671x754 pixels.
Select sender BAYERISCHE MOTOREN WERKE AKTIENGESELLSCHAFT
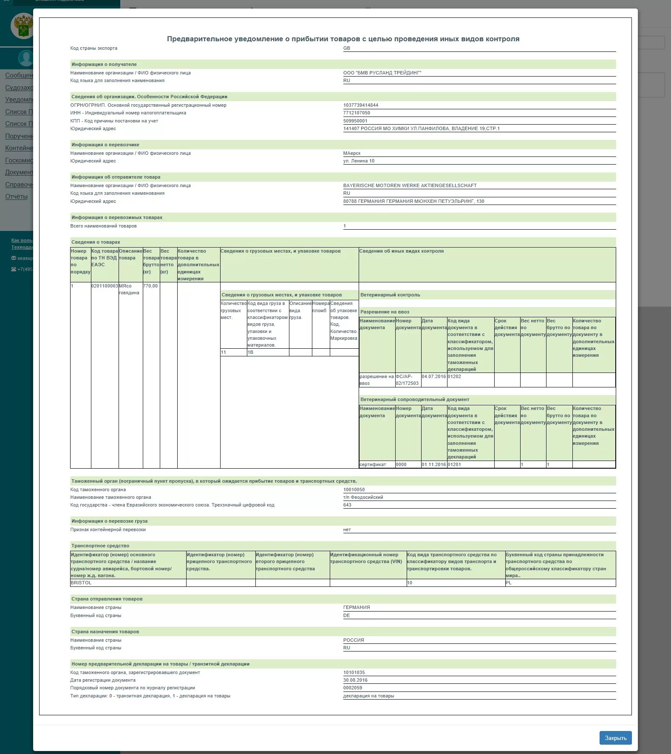[410, 185]
